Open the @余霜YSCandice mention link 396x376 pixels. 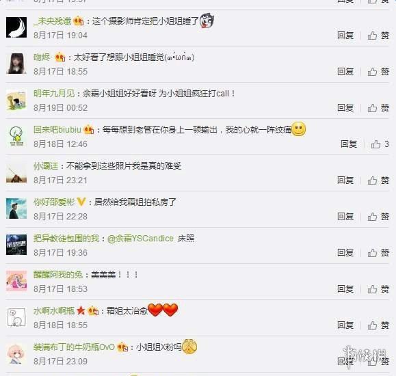point(140,239)
